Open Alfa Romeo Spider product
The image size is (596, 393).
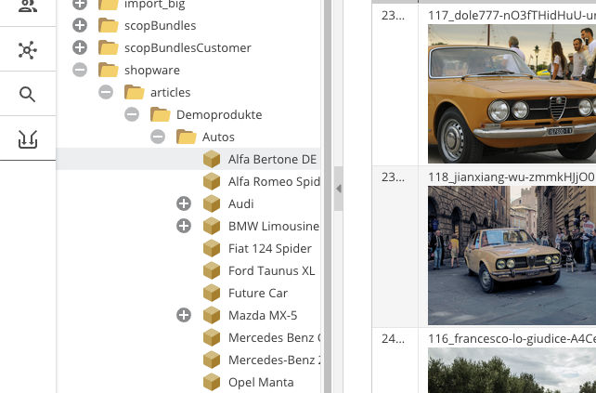pyautogui.click(x=274, y=182)
